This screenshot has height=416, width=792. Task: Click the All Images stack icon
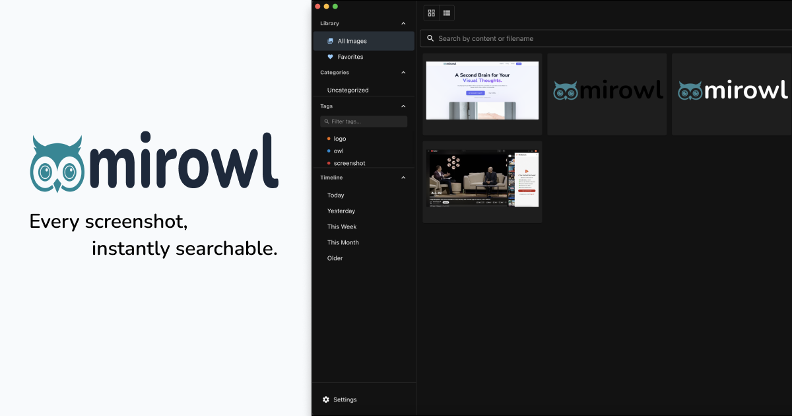(x=330, y=41)
